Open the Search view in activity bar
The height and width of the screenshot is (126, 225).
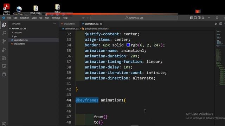coord(4,33)
